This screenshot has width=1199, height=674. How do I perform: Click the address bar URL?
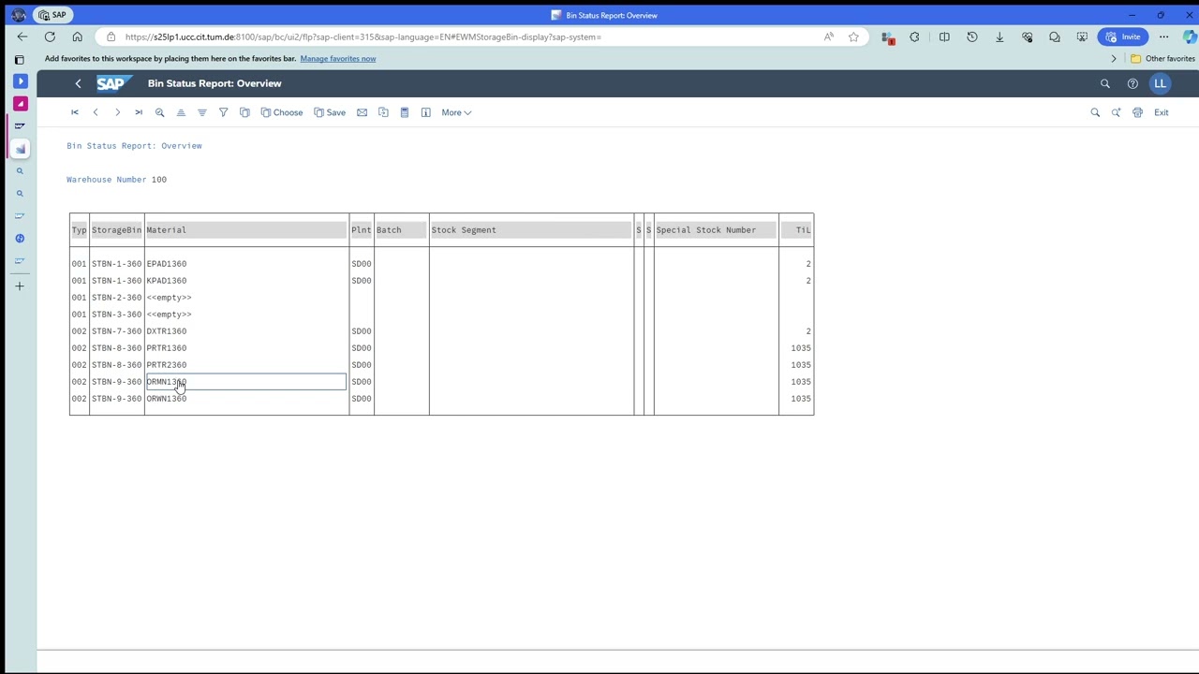[x=363, y=37]
